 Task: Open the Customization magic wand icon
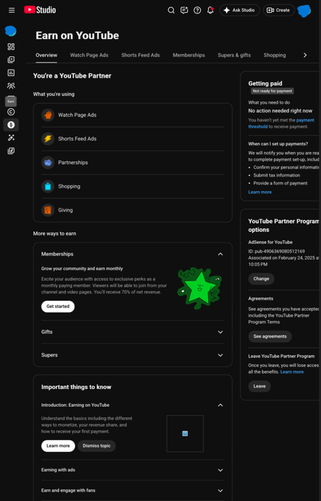11,138
